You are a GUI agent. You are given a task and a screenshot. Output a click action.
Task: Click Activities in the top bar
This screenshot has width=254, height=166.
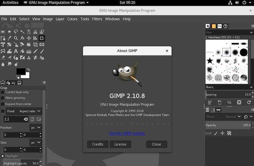tap(10, 3)
